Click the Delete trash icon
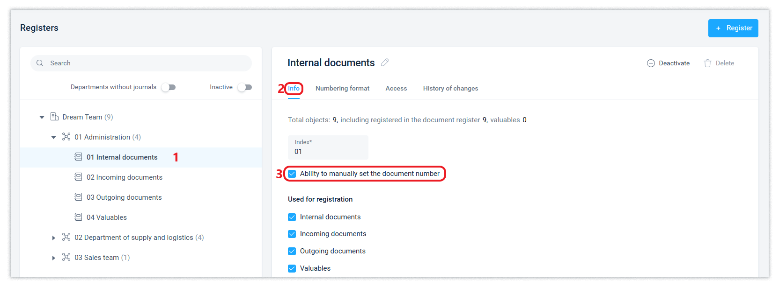Image resolution: width=779 pixels, height=287 pixels. coord(707,63)
